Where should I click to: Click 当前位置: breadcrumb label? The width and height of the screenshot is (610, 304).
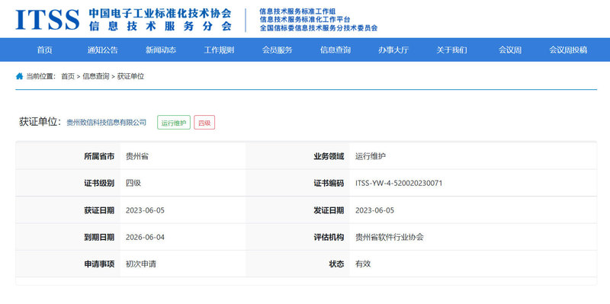coord(41,76)
